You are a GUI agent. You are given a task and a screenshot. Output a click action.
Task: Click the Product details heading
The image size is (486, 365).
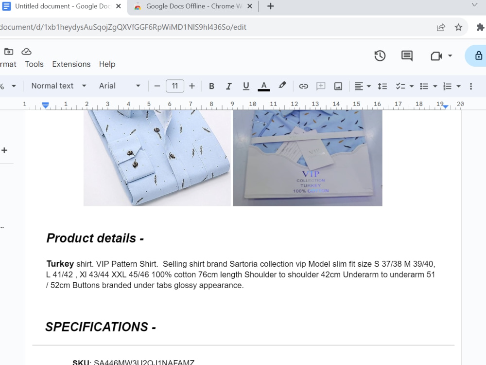(x=95, y=238)
